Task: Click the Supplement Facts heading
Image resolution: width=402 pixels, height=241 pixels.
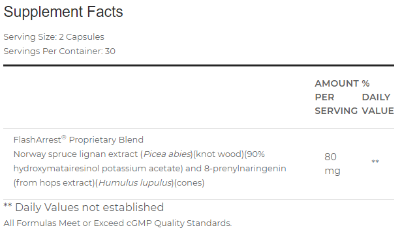Action: pos(63,12)
